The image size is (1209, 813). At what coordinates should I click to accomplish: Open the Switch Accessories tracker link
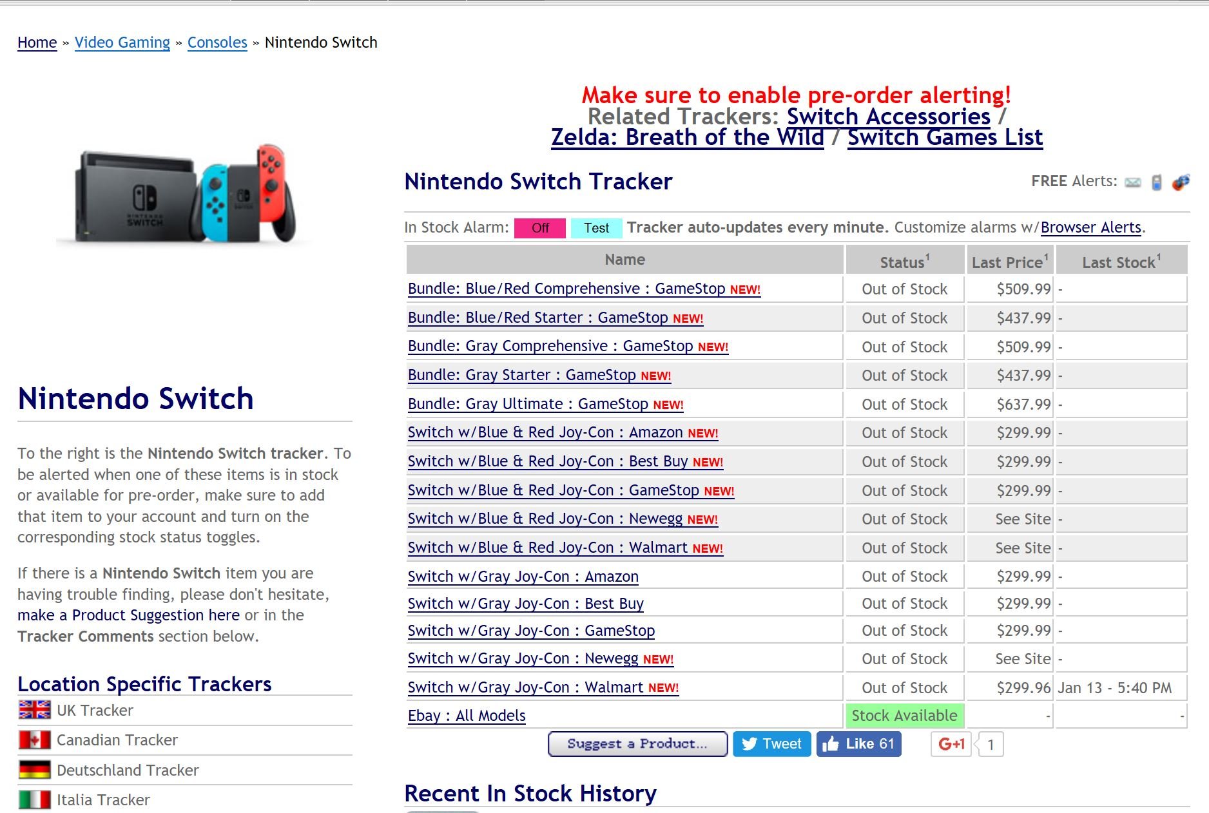point(888,117)
